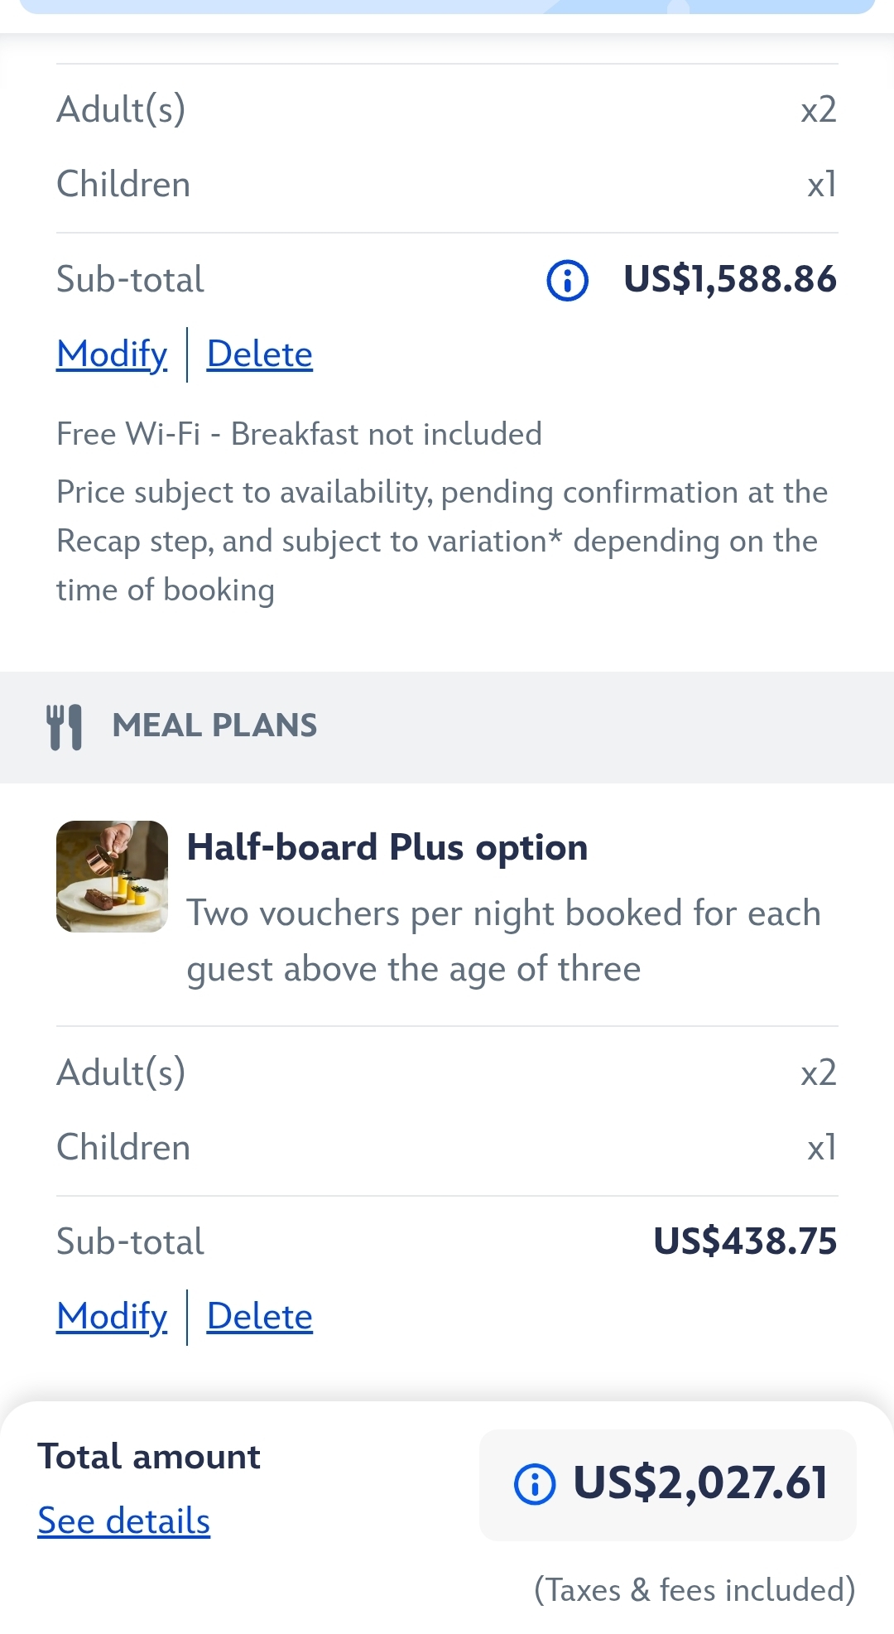This screenshot has height=1634, width=894.
Task: Tap the US$1,588.86 room sub-total amount
Action: click(x=730, y=280)
